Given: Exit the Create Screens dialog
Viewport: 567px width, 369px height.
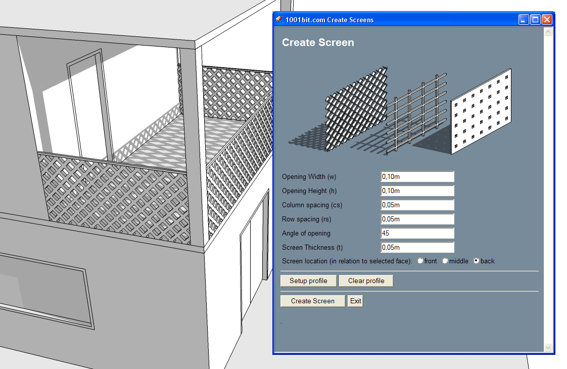Looking at the screenshot, I should [x=355, y=301].
